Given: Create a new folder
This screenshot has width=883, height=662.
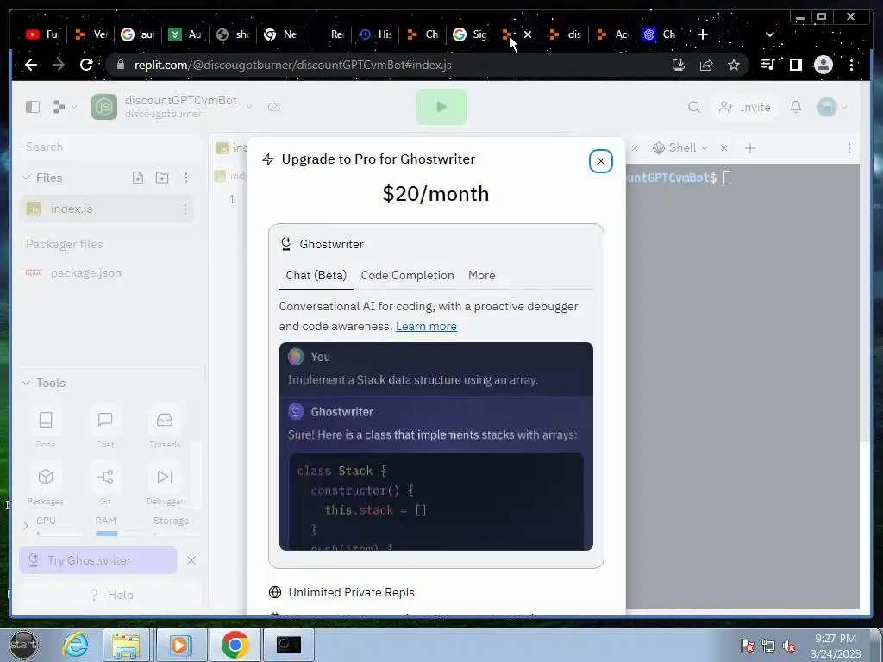Looking at the screenshot, I should [162, 178].
